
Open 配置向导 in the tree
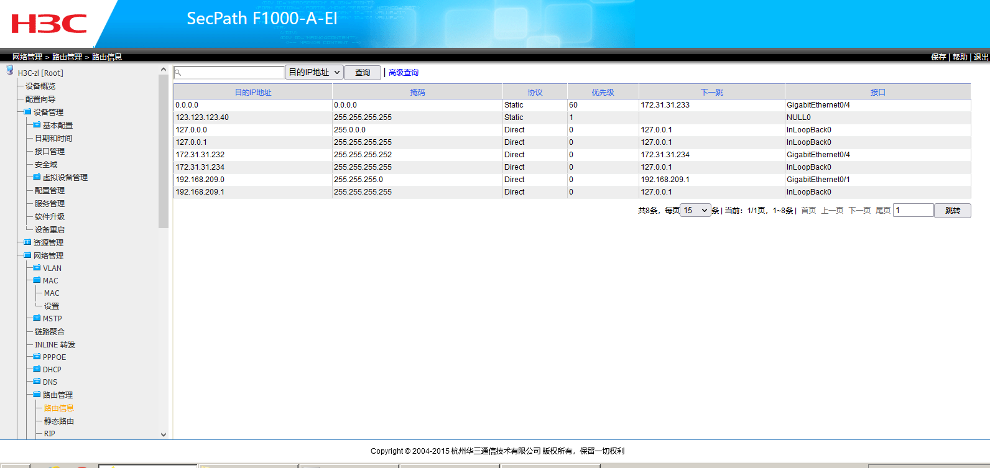[40, 99]
